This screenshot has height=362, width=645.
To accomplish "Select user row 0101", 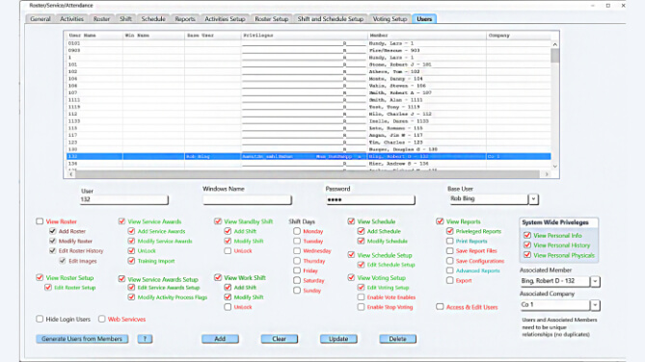I will point(309,43).
